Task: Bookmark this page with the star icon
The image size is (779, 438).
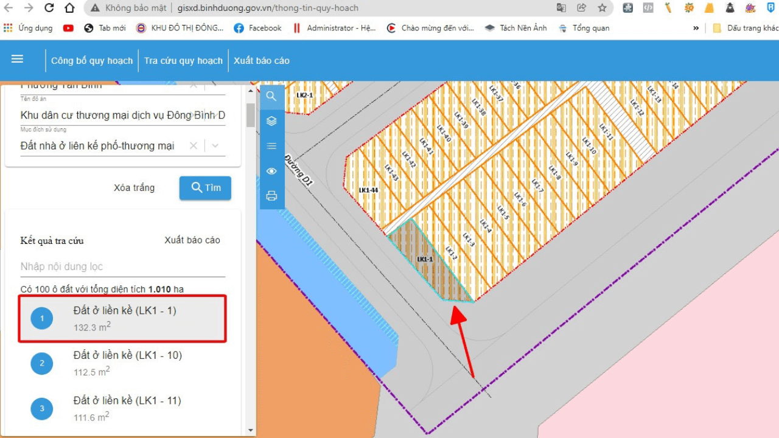Action: 602,8
